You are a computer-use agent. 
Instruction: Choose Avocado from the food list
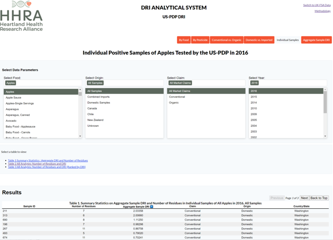[x=41, y=120]
